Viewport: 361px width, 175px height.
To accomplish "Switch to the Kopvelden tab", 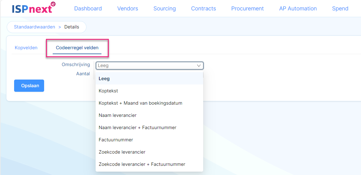I will pyautogui.click(x=26, y=48).
